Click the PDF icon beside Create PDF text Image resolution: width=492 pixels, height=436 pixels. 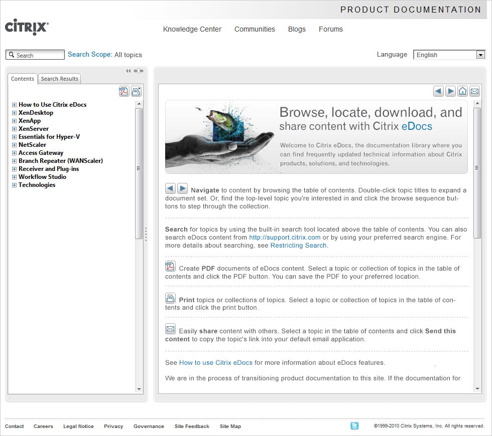pos(170,266)
